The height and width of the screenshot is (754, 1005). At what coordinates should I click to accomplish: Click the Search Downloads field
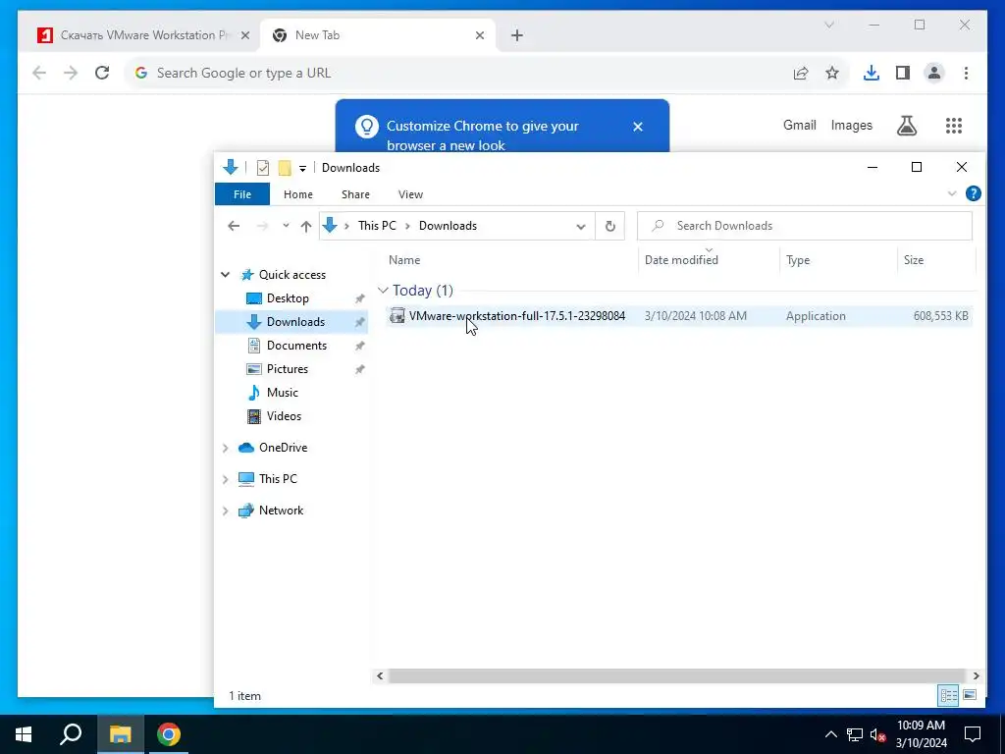805,226
